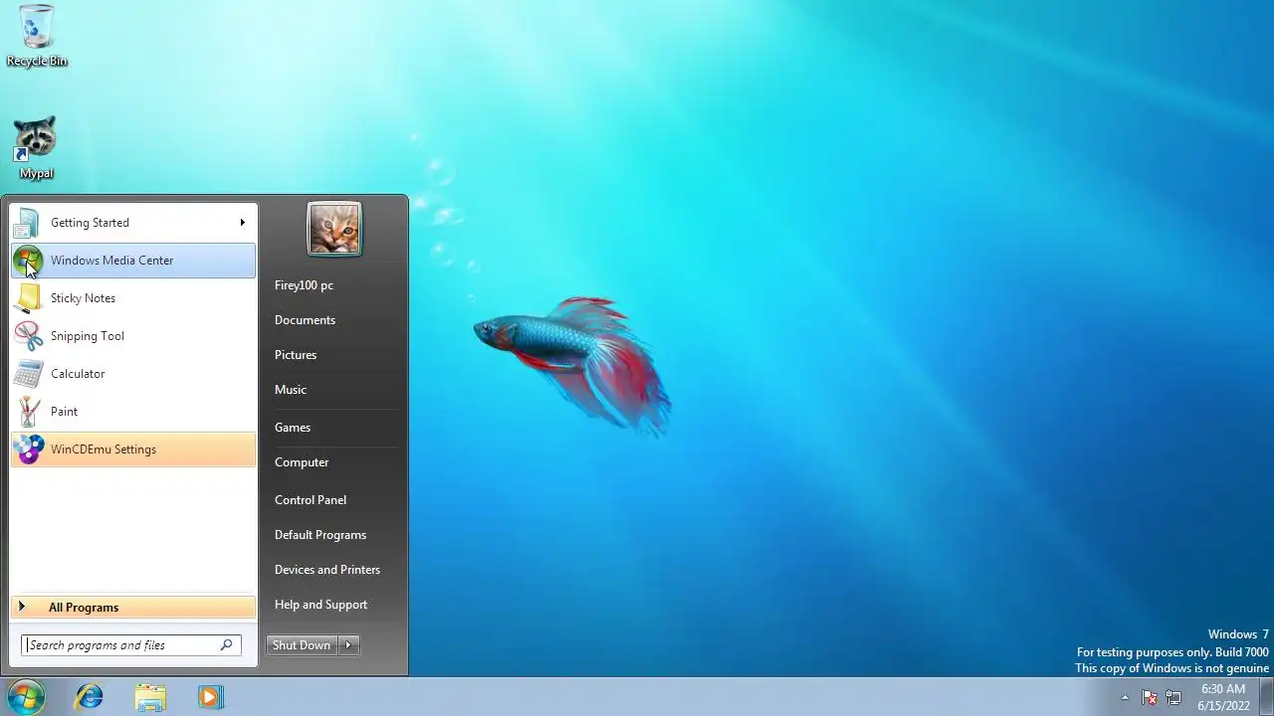Screen dimensions: 1274x716
Task: Click the Action Center flag tray icon
Action: (x=1150, y=697)
